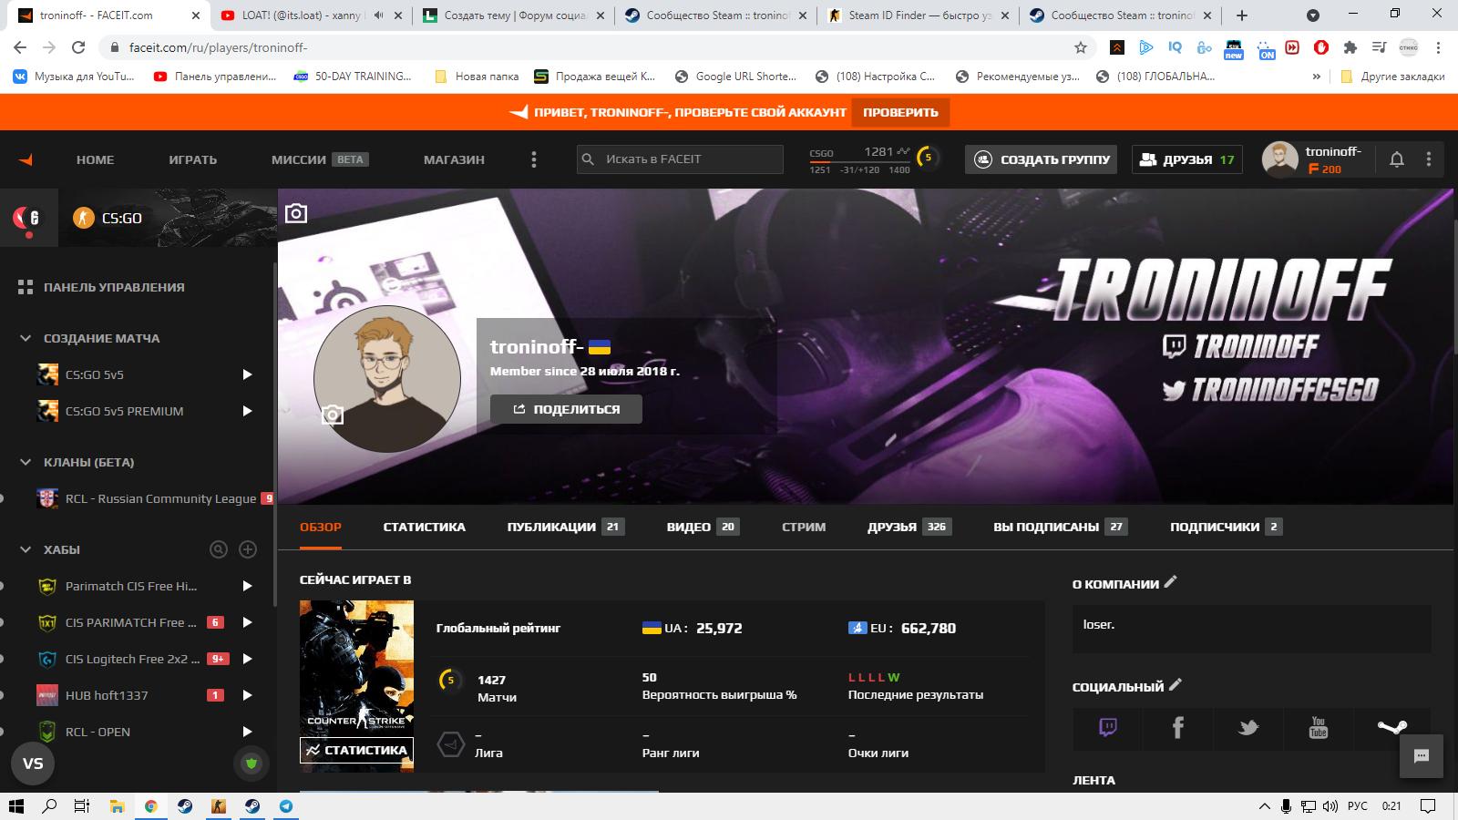The width and height of the screenshot is (1458, 820).
Task: Switch to the Статистика tab
Action: tap(424, 527)
